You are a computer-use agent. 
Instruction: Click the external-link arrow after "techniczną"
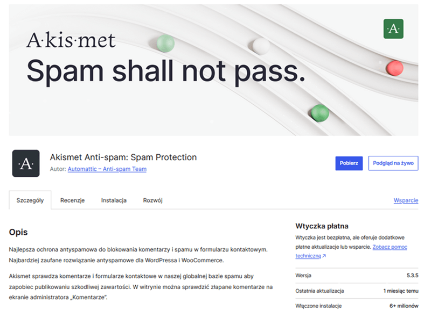click(x=324, y=256)
